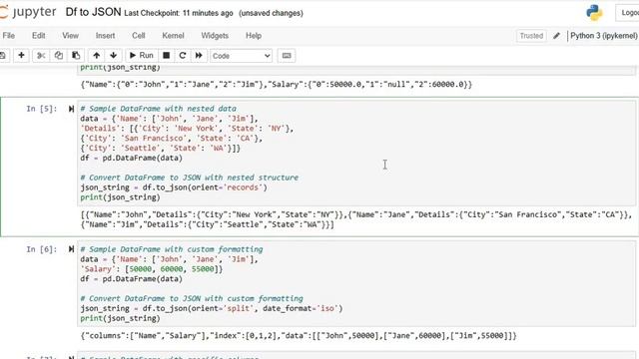The image size is (639, 359).
Task: Copy selected cells icon
Action: pos(59,56)
